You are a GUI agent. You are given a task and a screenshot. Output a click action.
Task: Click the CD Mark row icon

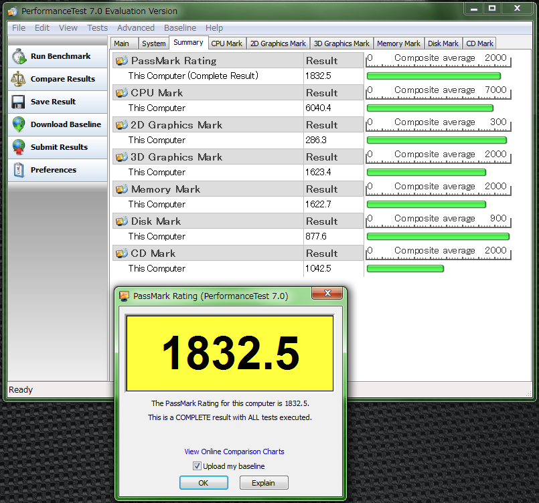[121, 254]
